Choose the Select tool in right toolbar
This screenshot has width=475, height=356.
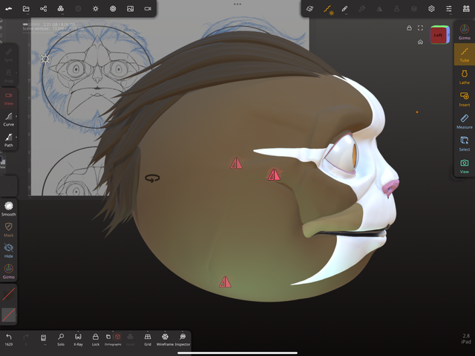[464, 143]
